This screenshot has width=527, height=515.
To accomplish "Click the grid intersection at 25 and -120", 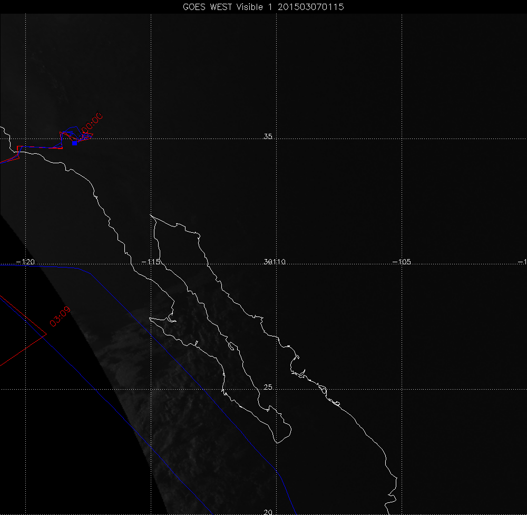I will coord(26,390).
